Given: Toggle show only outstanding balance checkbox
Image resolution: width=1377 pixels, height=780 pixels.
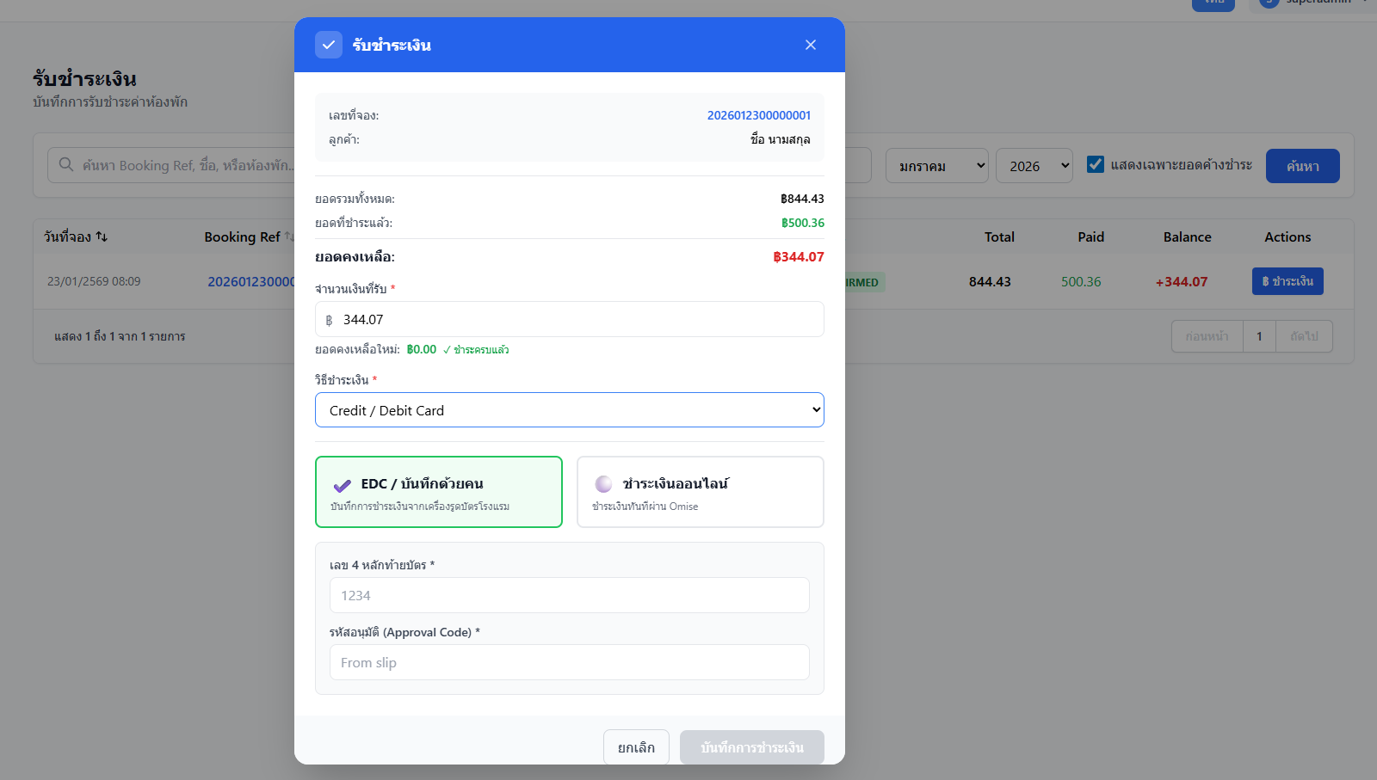Looking at the screenshot, I should 1095,164.
